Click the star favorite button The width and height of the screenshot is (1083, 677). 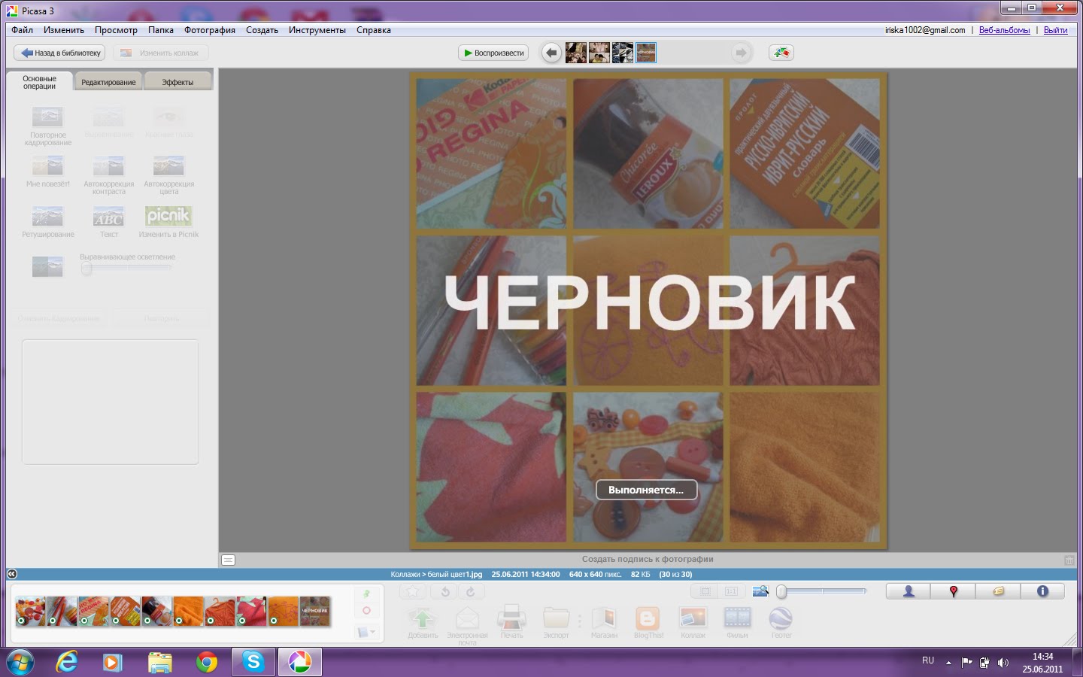coord(412,592)
